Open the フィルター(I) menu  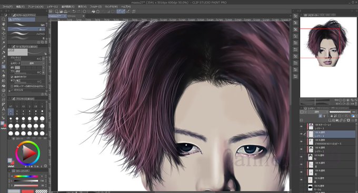pyautogui.click(x=96, y=7)
